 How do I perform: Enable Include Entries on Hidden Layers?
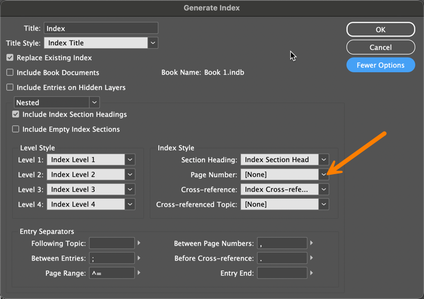coord(10,88)
